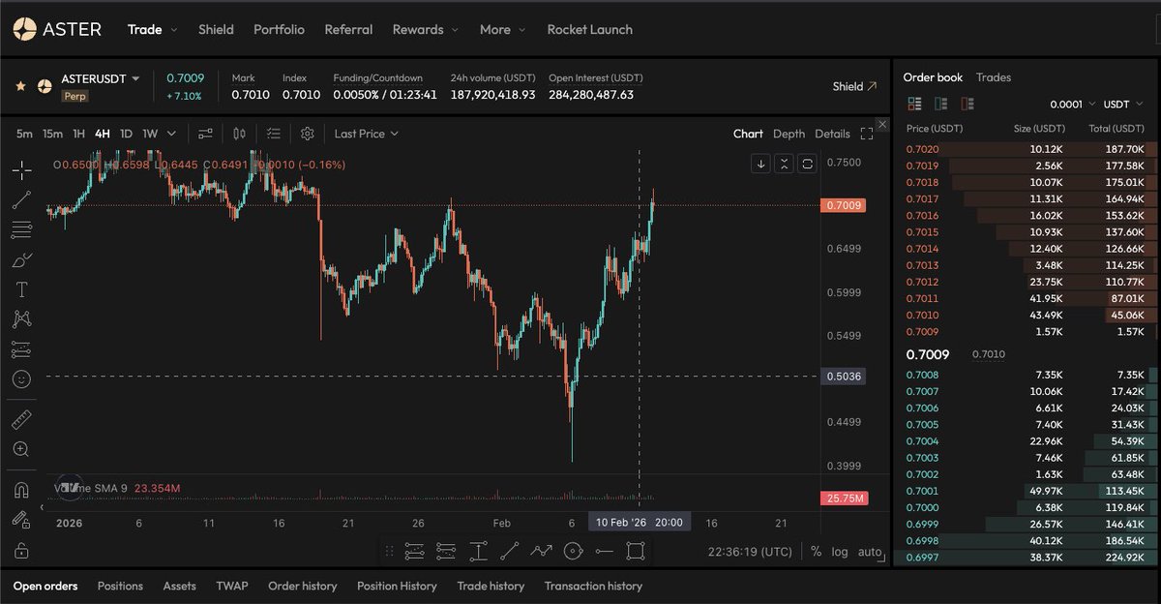Select the circle tool in bottom toolbar
The height and width of the screenshot is (604, 1161).
[x=573, y=551]
